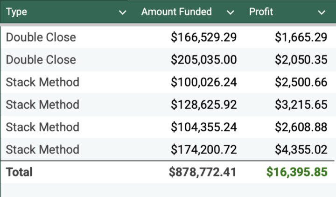Select the $104,355.24 amount cell

(204, 127)
